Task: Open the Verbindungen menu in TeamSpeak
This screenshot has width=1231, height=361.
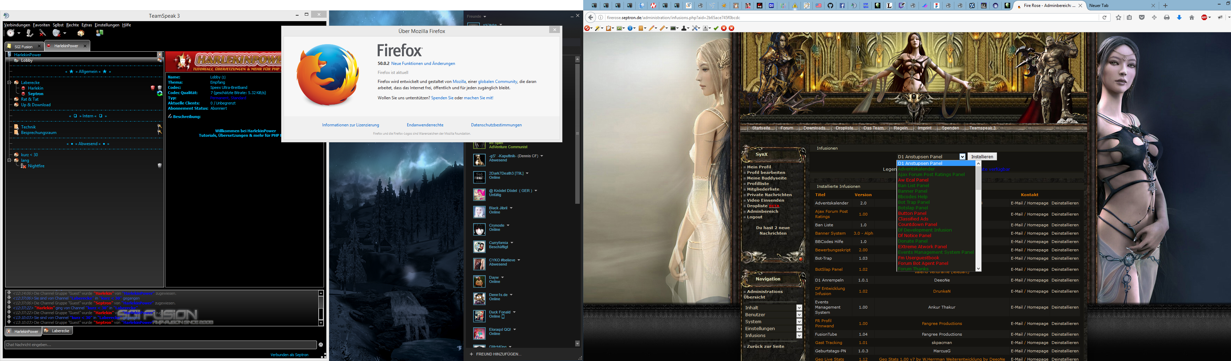Action: [x=17, y=25]
